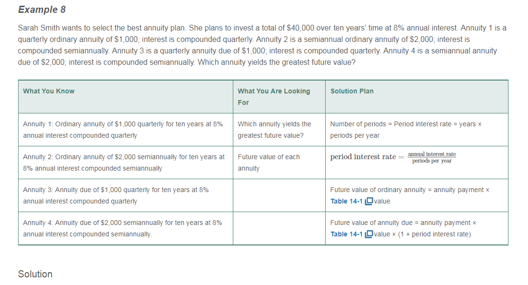The image size is (528, 285).
Task: Open Table 14-1 link in annuity due row
Action: (x=346, y=234)
